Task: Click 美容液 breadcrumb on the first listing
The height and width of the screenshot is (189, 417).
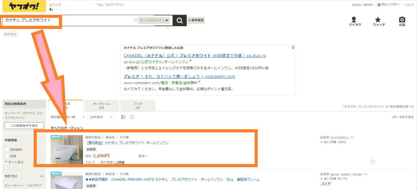Action: coord(110,137)
